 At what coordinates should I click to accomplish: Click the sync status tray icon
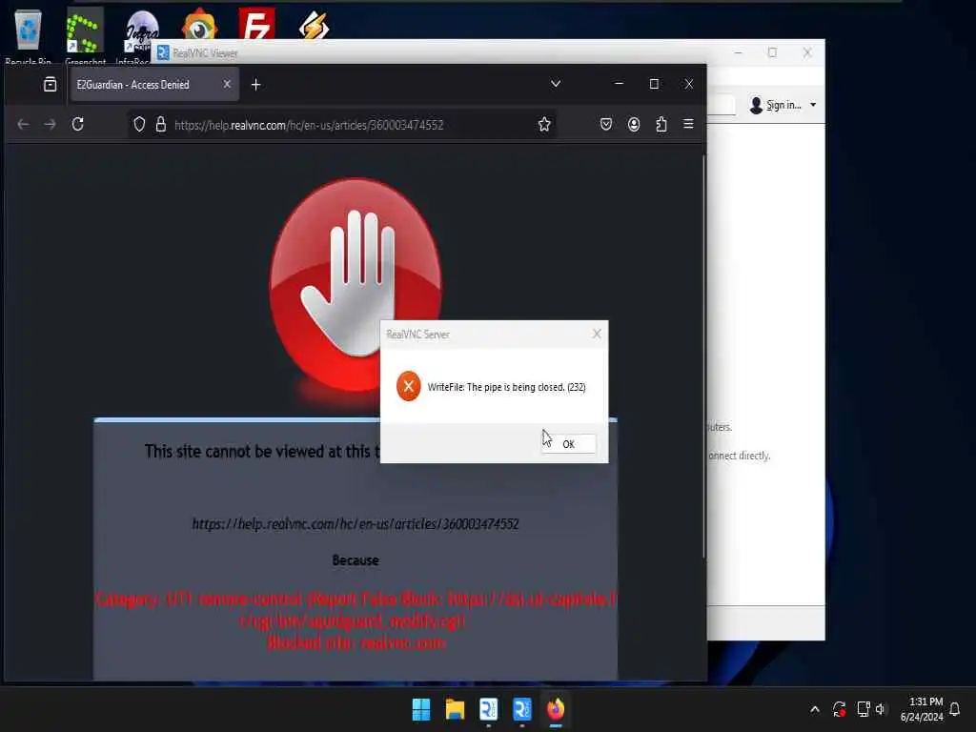tap(839, 709)
